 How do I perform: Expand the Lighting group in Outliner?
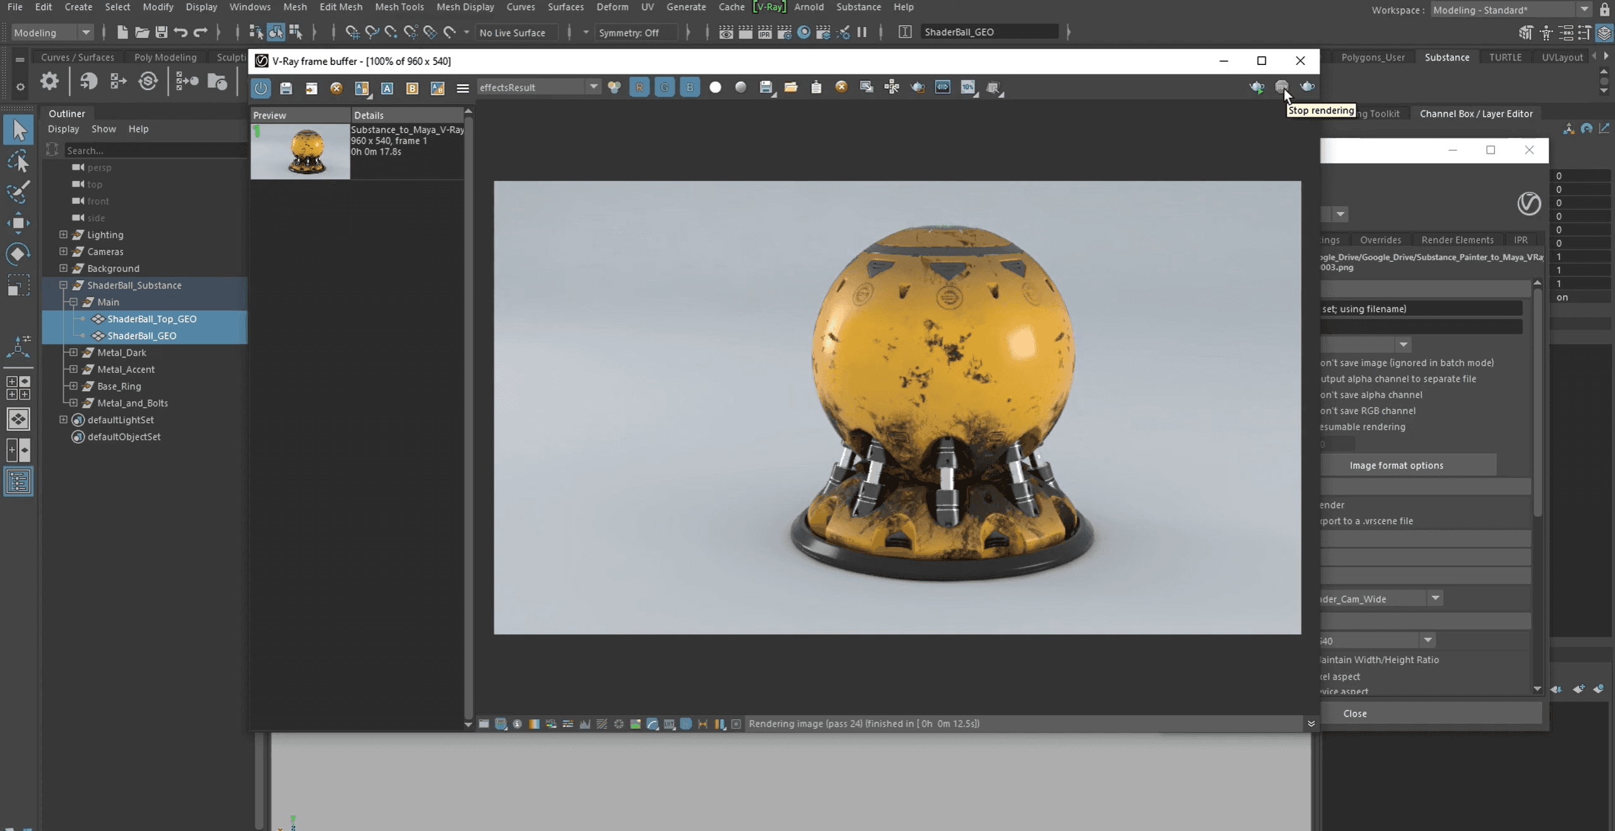pyautogui.click(x=63, y=235)
